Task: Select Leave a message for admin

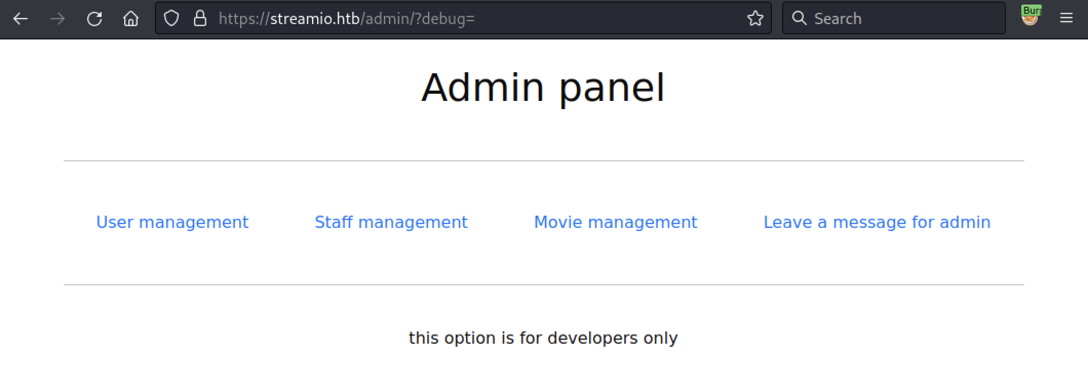Action: (x=877, y=222)
